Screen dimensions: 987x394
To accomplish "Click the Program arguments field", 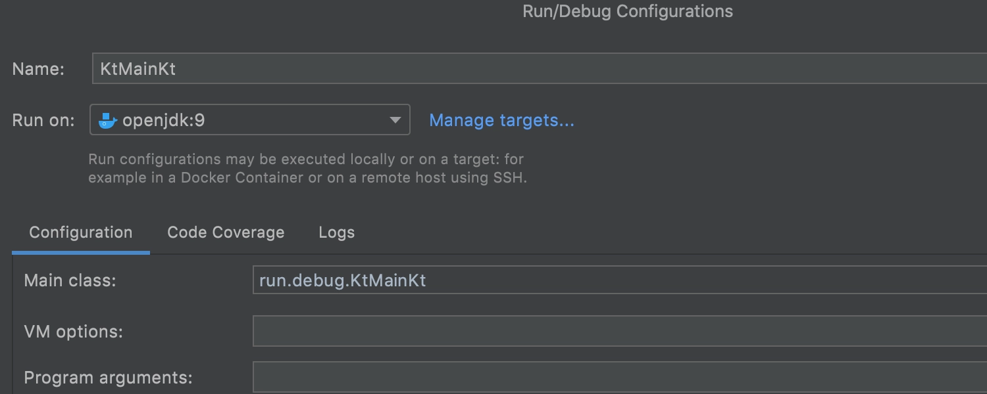I will point(620,378).
